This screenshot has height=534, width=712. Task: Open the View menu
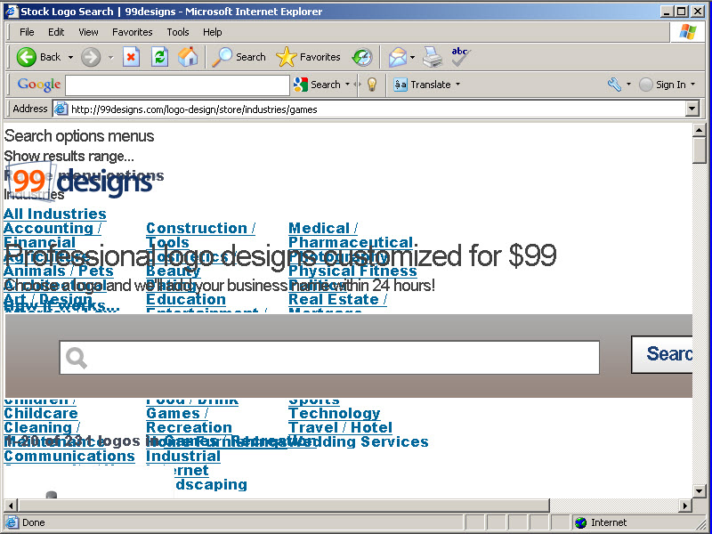[x=88, y=32]
